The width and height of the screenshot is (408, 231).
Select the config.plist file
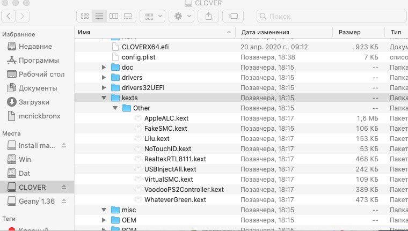(139, 57)
